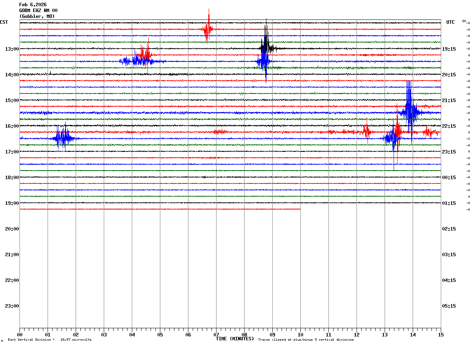
Task: Click the 19:00 CST hour label
Action: pos(12,203)
